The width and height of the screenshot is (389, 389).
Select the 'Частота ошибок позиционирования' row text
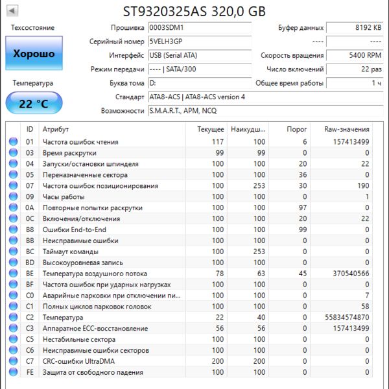pyautogui.click(x=100, y=186)
